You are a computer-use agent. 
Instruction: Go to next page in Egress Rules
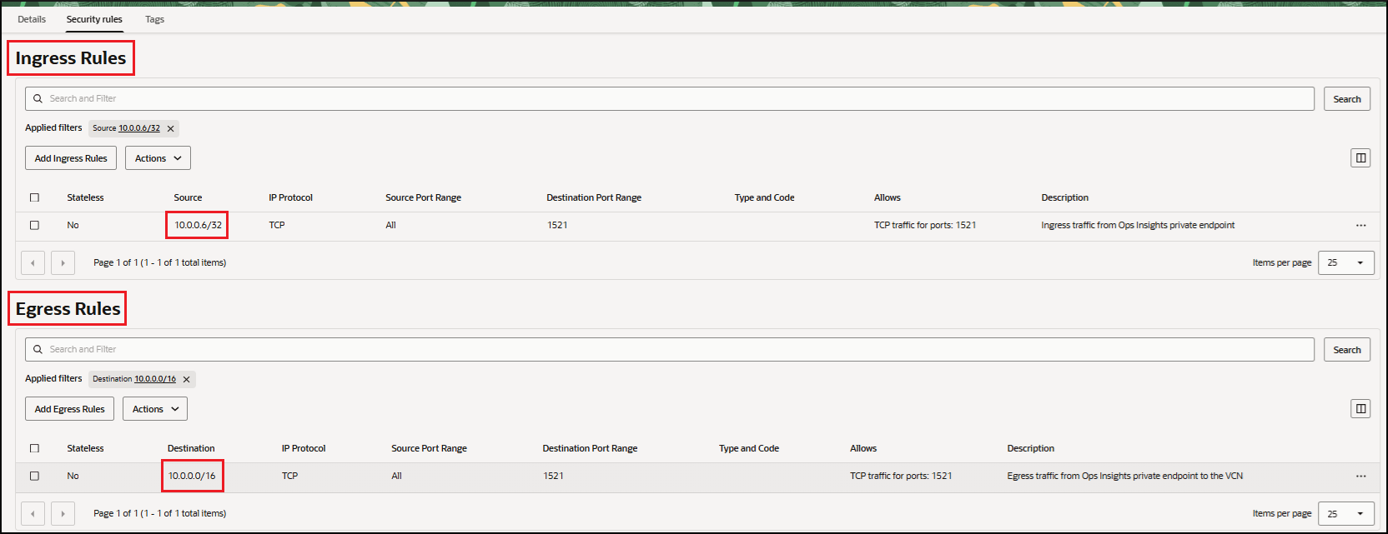[63, 513]
